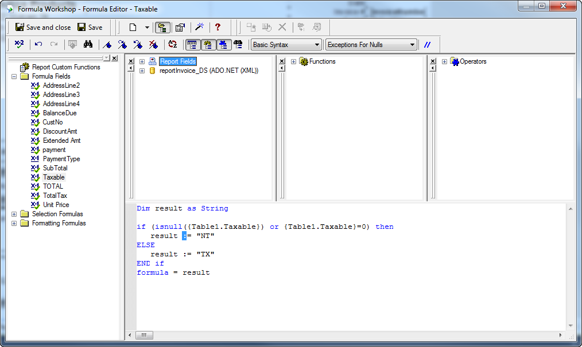The height and width of the screenshot is (347, 582).
Task: Clear all bookmarks with red X flag
Action: tap(153, 45)
